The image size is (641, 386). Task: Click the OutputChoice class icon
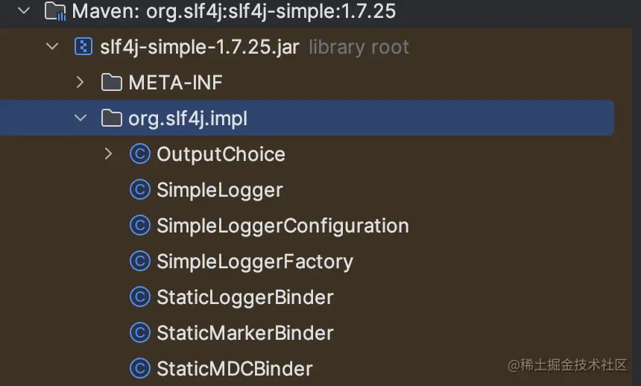tap(139, 154)
